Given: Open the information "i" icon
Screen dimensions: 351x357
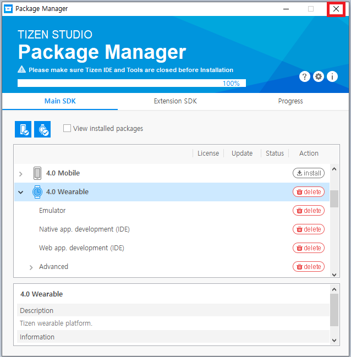Looking at the screenshot, I should click(332, 76).
